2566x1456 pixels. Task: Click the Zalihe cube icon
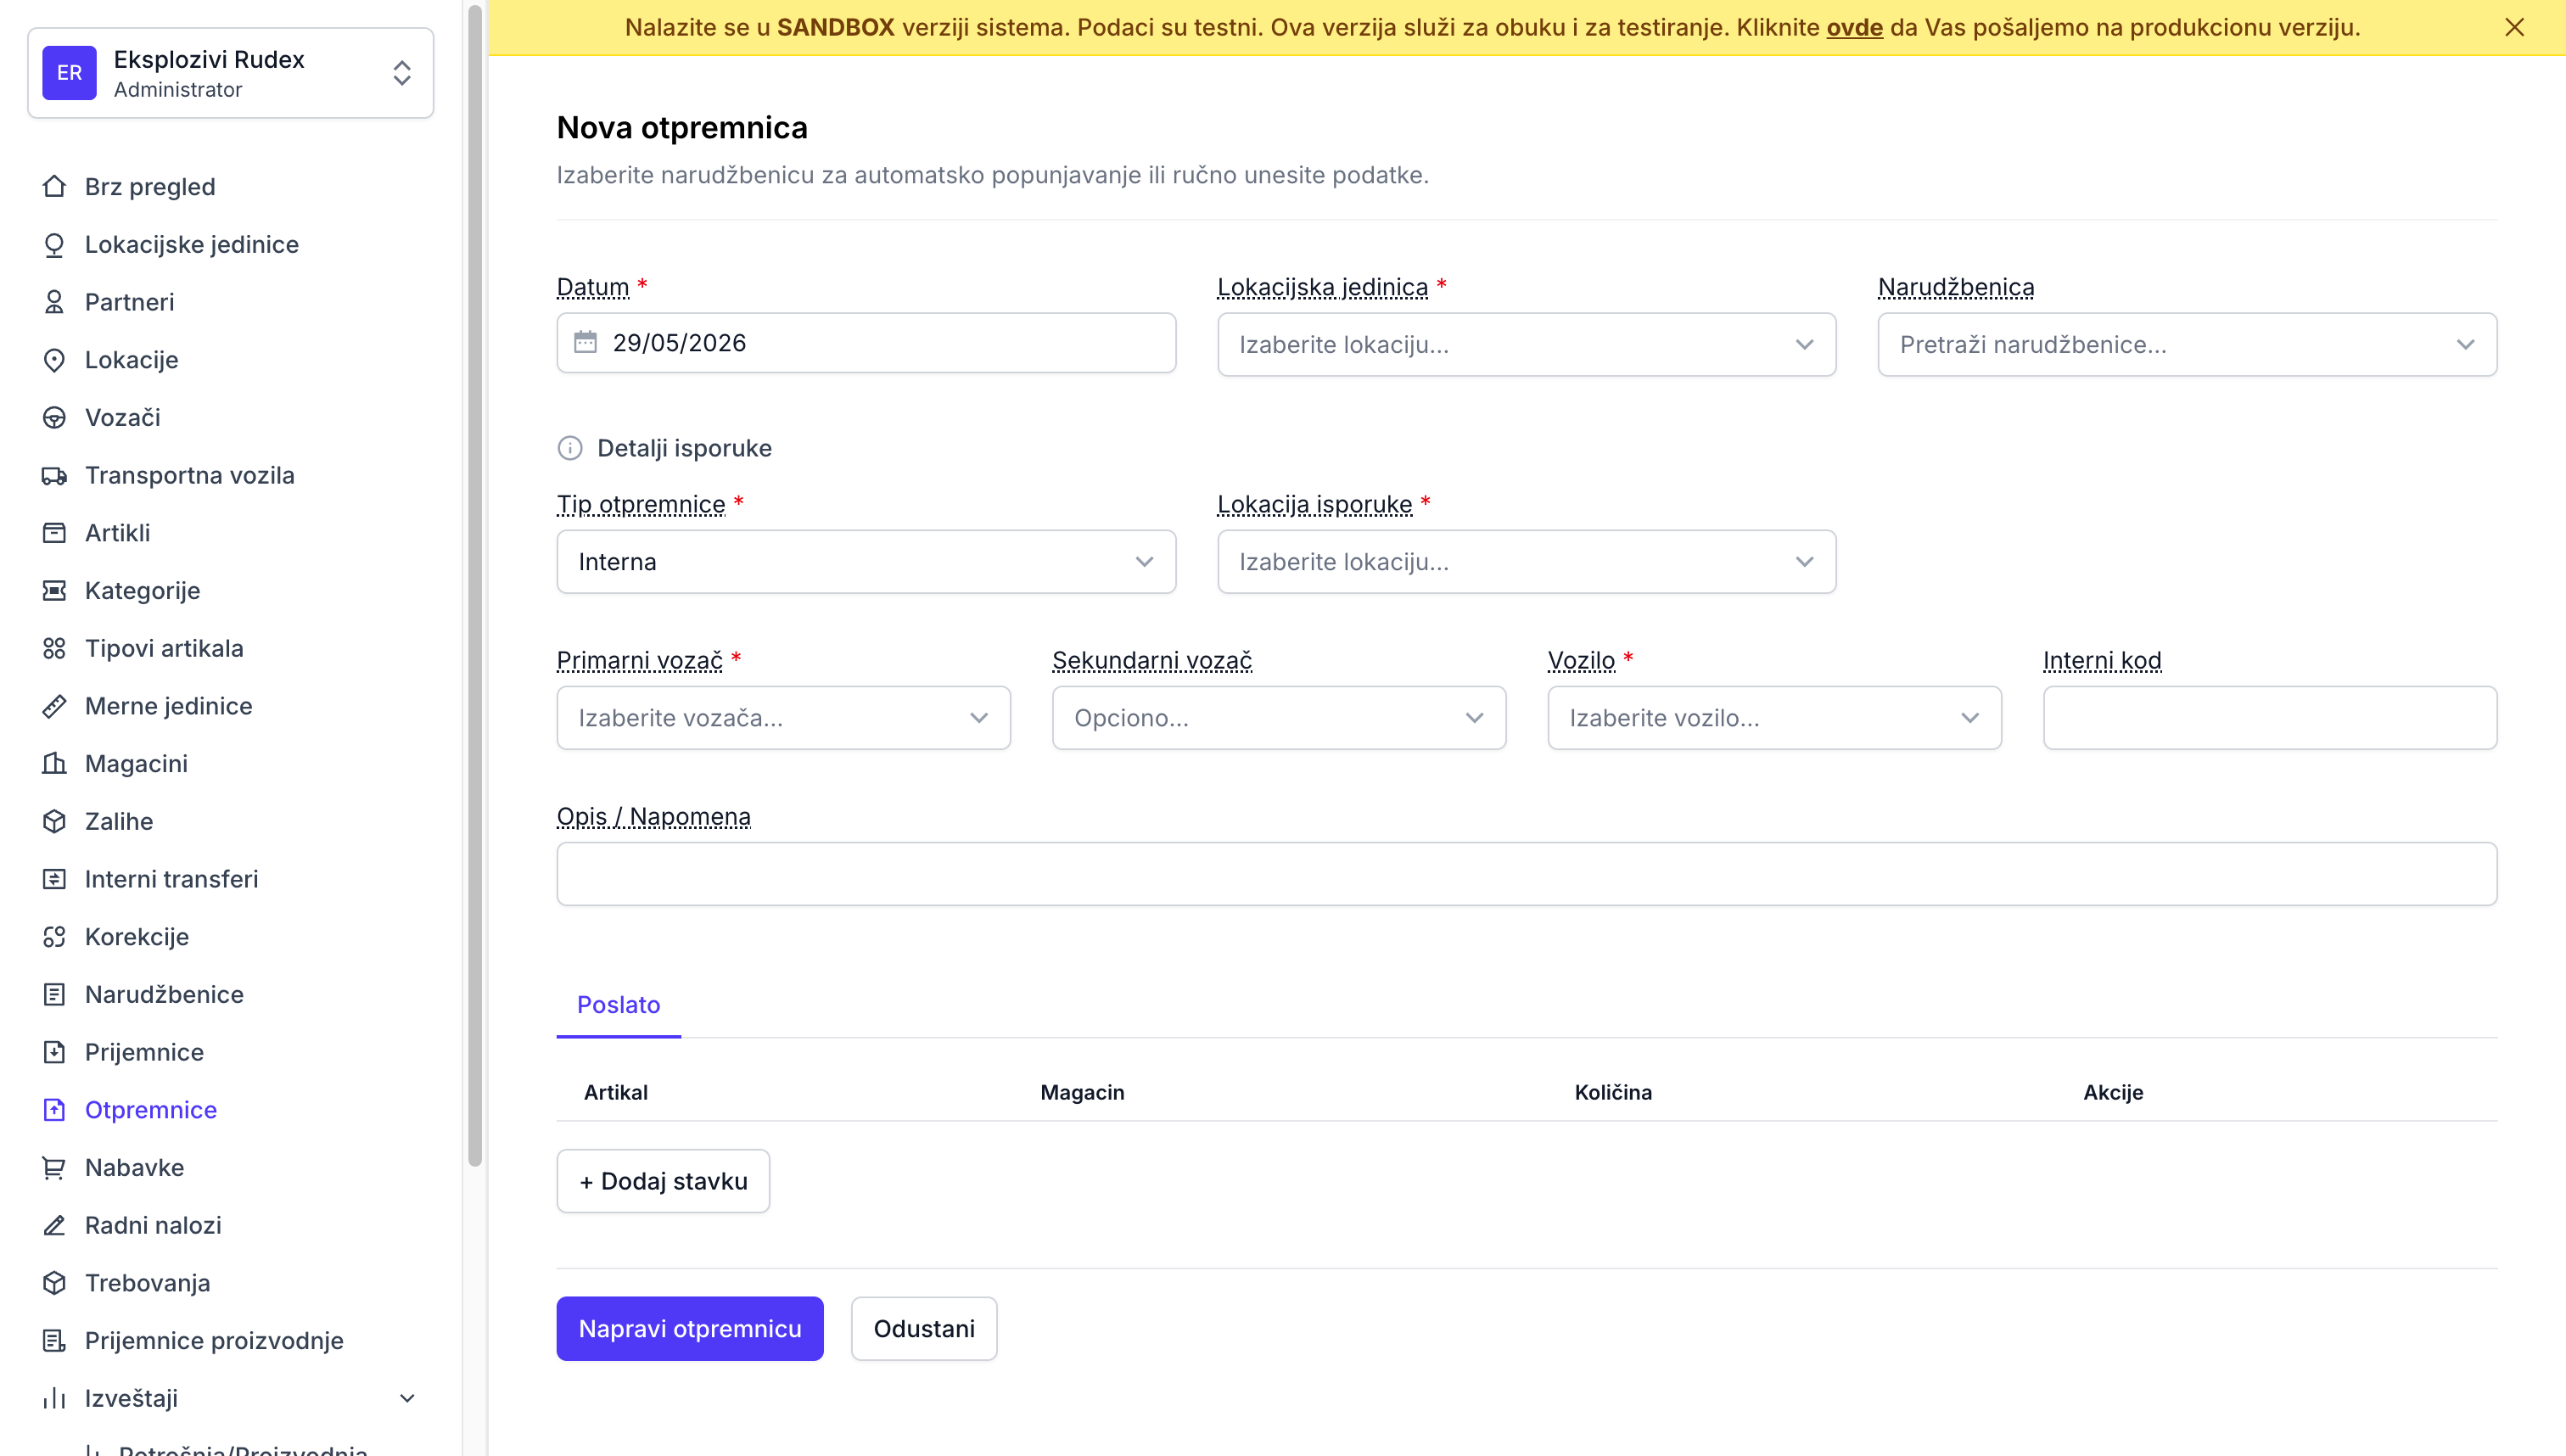54,821
